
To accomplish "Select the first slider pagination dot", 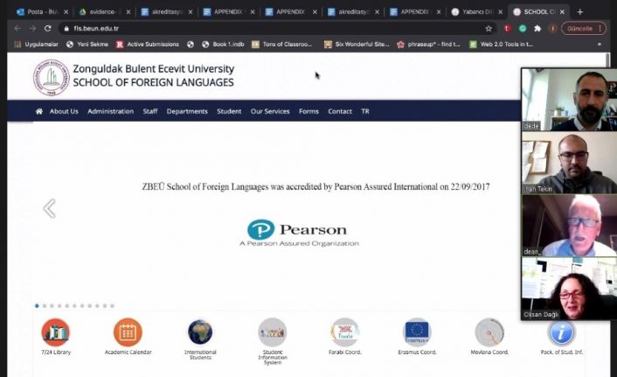I will pos(37,305).
